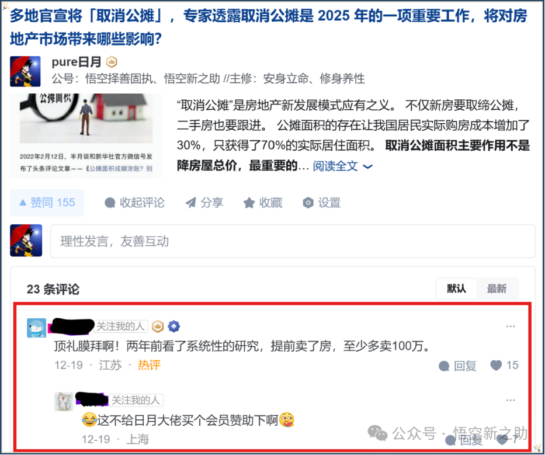Click pure日月 author avatar image

pos(25,71)
